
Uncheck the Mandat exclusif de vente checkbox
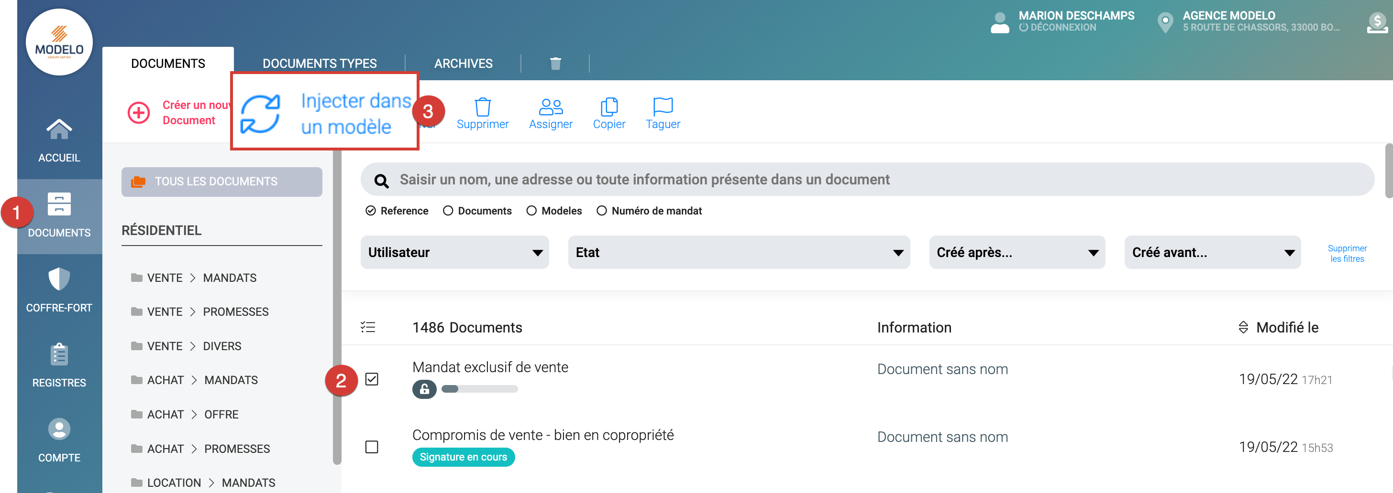coord(372,379)
